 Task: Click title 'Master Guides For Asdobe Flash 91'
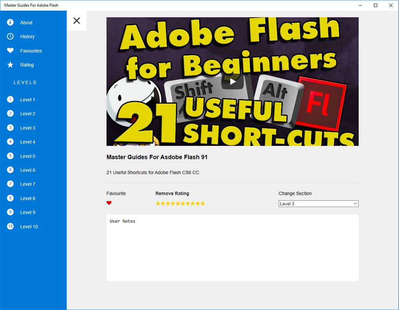(157, 157)
